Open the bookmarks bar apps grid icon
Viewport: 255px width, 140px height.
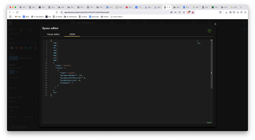[10, 17]
